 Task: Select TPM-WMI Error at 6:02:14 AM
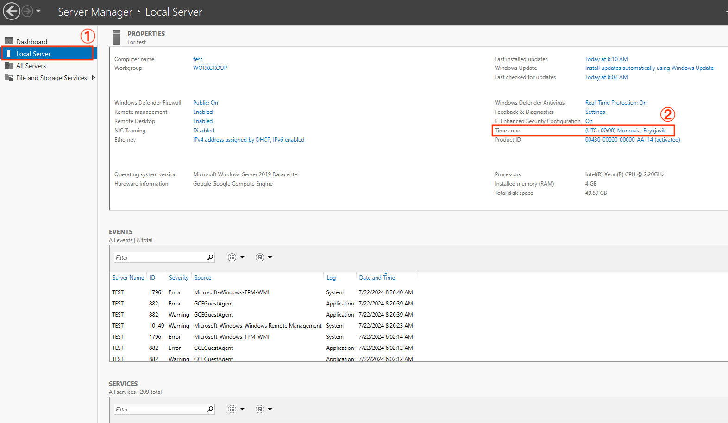pyautogui.click(x=263, y=337)
